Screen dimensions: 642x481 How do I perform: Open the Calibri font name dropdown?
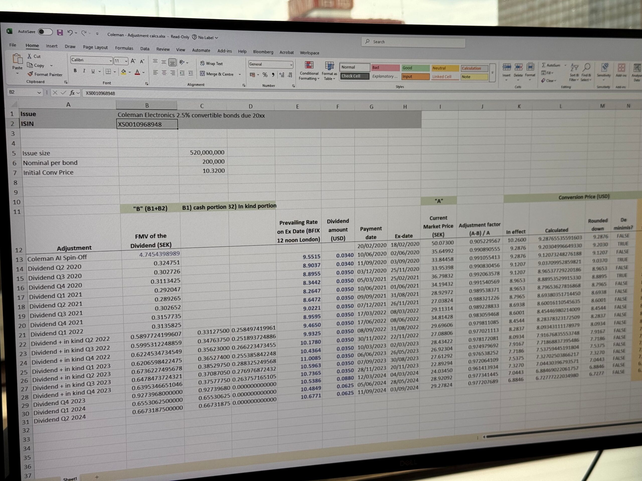[111, 61]
